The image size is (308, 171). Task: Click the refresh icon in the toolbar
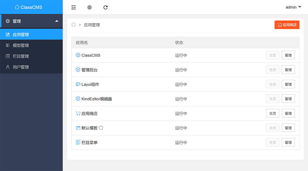tap(106, 7)
